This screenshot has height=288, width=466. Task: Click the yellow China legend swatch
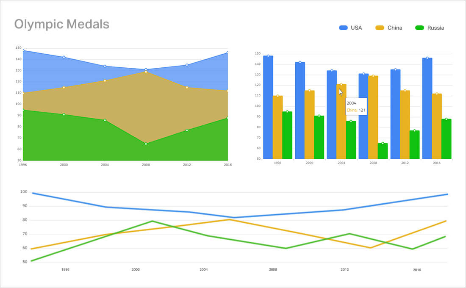[380, 28]
